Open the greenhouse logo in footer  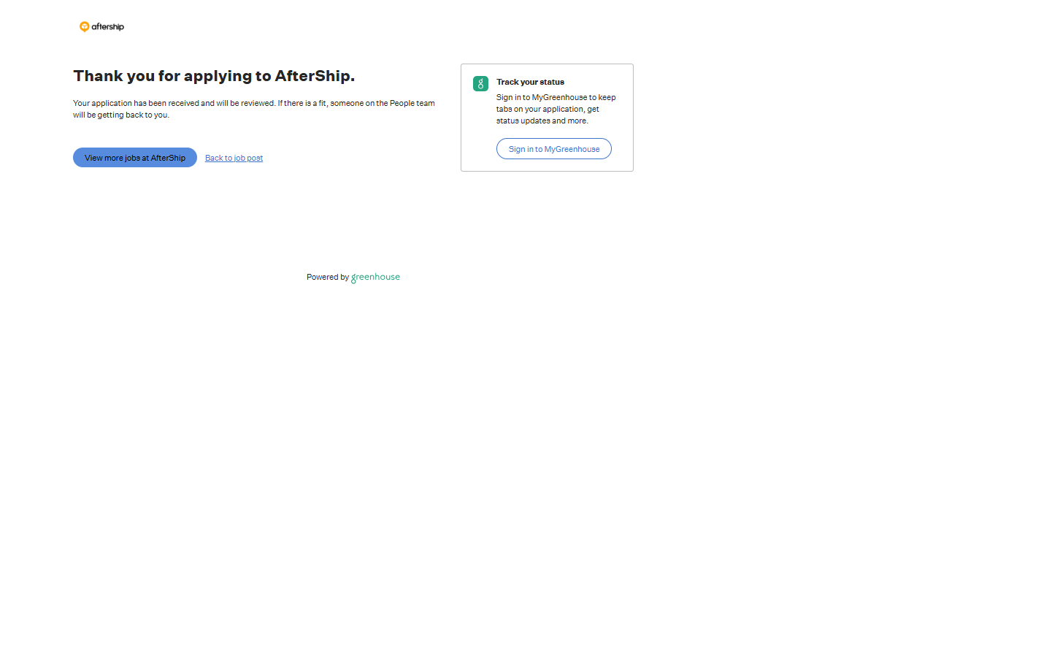click(x=375, y=278)
